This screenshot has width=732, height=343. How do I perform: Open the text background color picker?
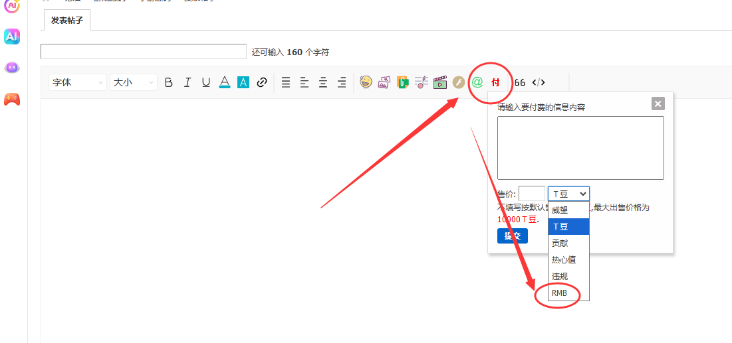point(243,82)
